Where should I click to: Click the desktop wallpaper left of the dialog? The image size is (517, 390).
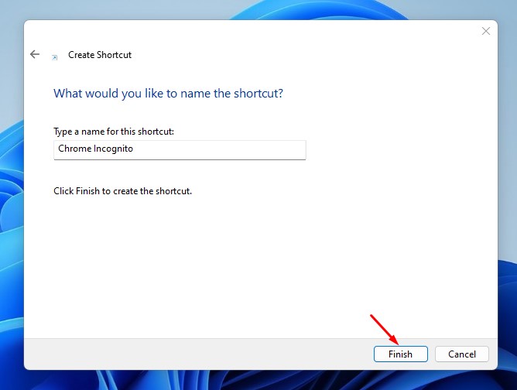11,193
